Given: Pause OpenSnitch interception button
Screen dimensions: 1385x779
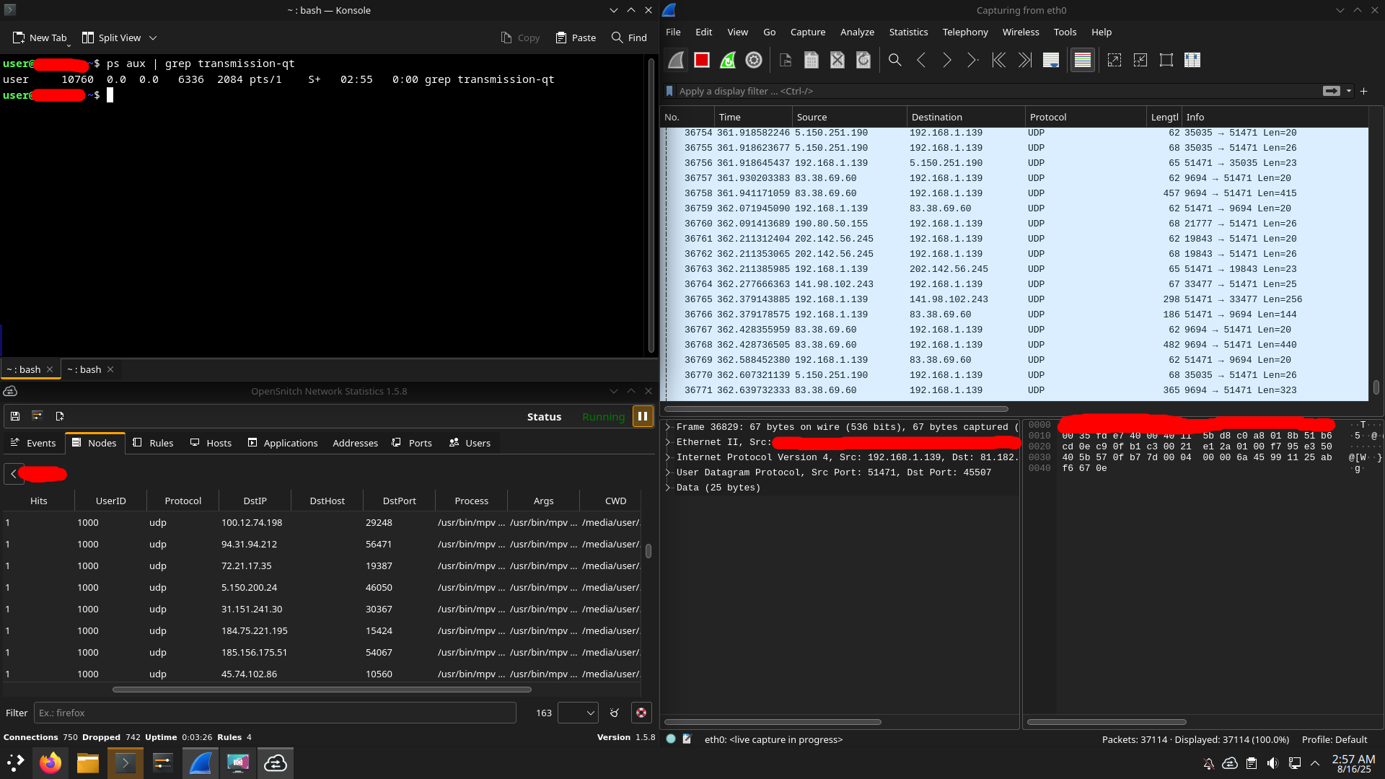Looking at the screenshot, I should click(642, 416).
